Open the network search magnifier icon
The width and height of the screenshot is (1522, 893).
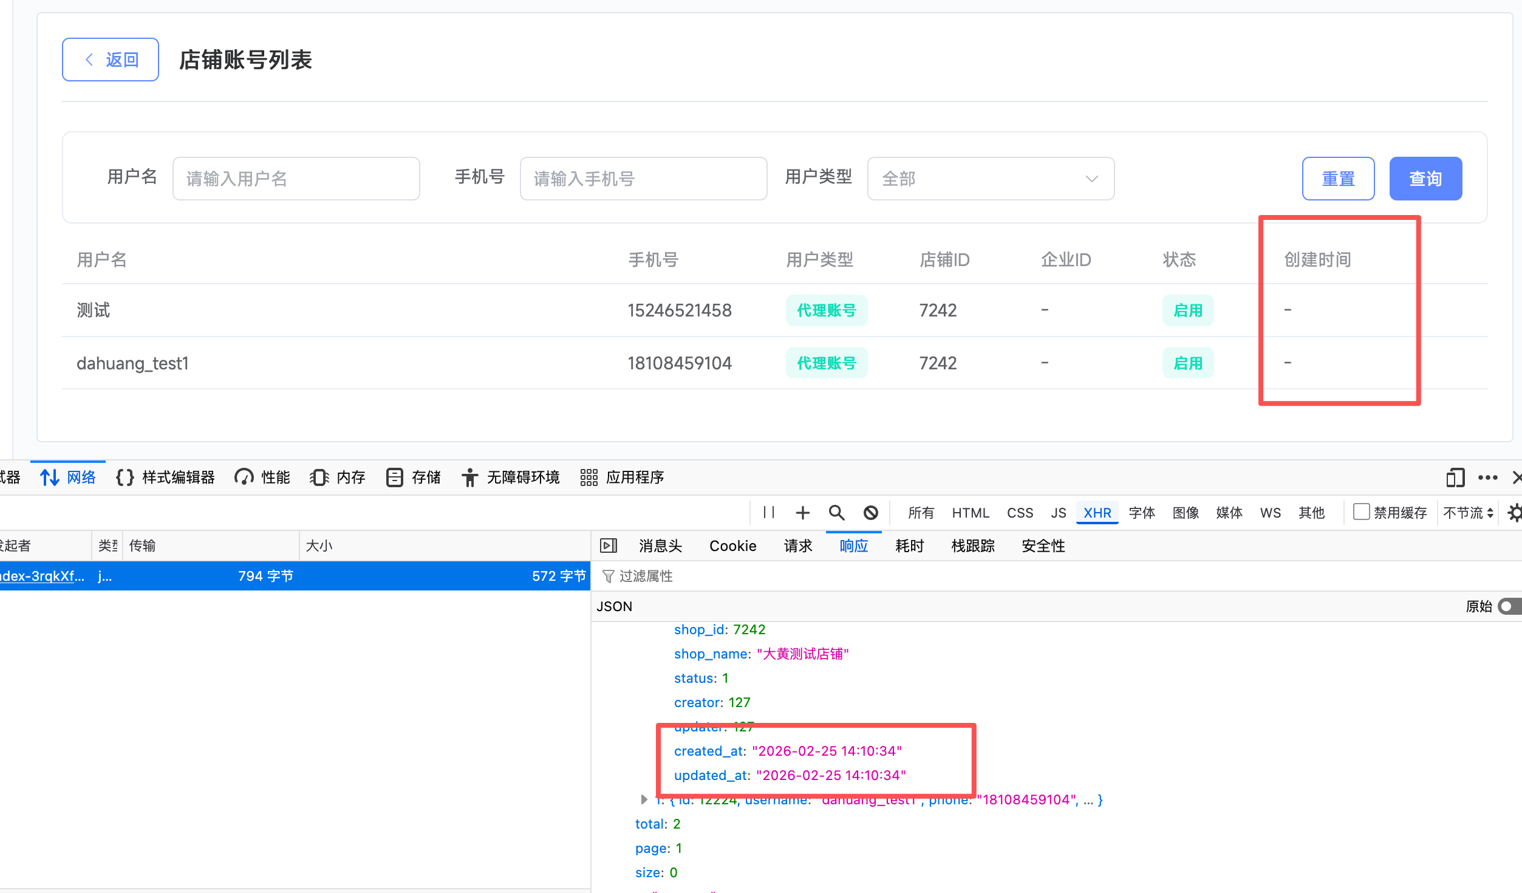click(x=836, y=513)
